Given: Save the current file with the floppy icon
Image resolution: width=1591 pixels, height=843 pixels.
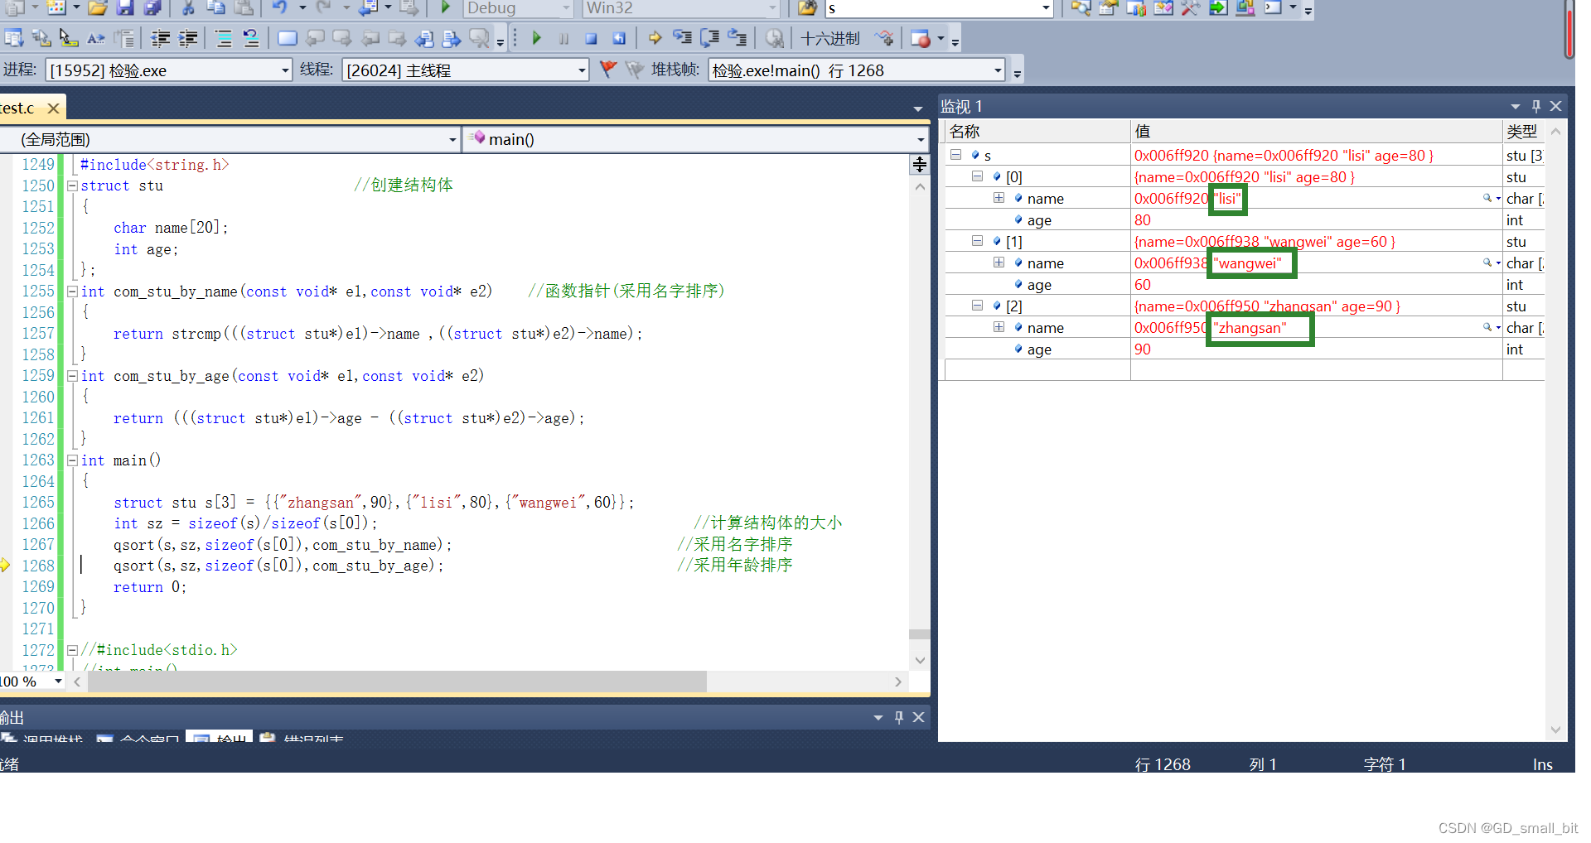Looking at the screenshot, I should click(x=125, y=8).
